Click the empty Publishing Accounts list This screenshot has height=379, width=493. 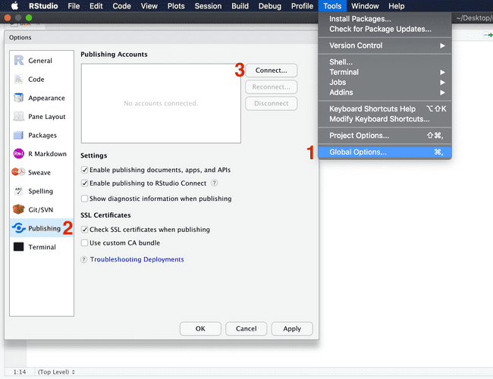[x=161, y=103]
